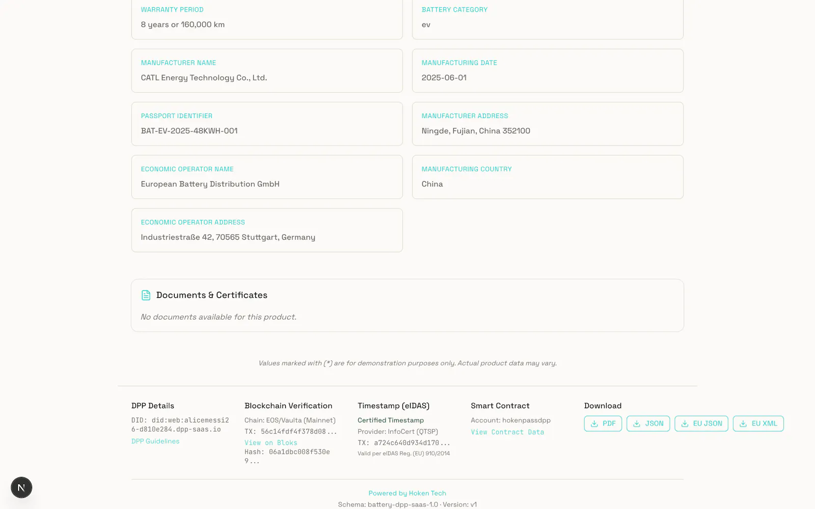Click the Blockchain Verification heading
Viewport: 815px width, 509px height.
click(x=288, y=406)
